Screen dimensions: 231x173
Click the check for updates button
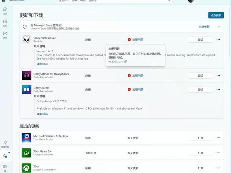pyautogui.click(x=216, y=15)
